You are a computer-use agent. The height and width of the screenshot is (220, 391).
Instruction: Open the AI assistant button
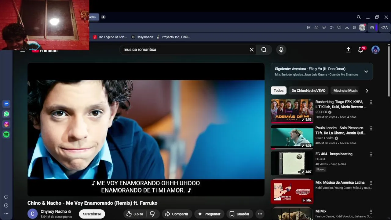(x=385, y=28)
